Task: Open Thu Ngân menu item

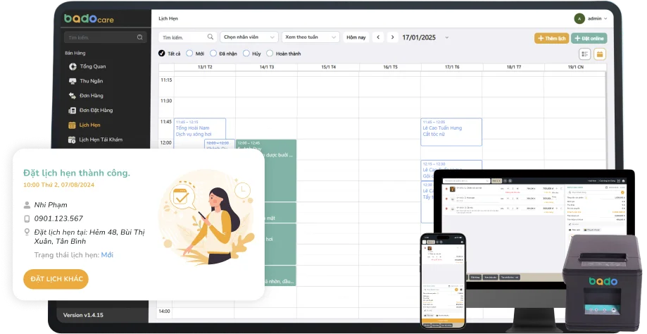Action: click(92, 81)
